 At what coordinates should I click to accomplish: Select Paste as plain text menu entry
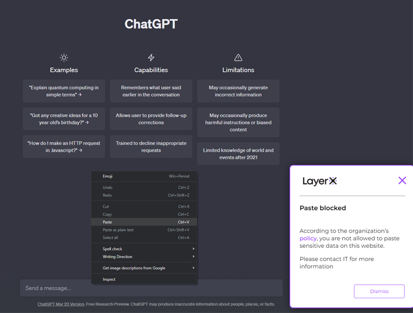(x=144, y=230)
